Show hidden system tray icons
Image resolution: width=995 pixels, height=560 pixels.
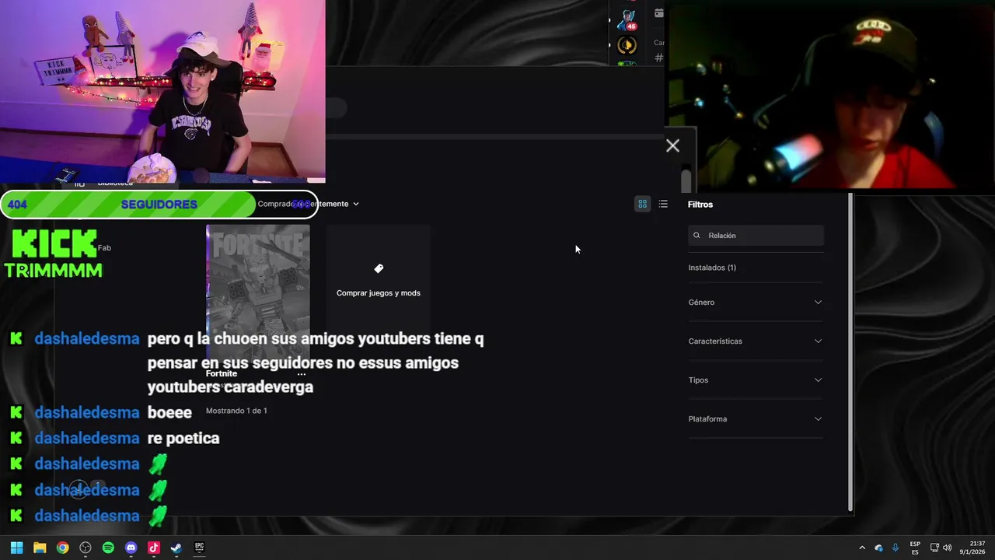tap(861, 548)
